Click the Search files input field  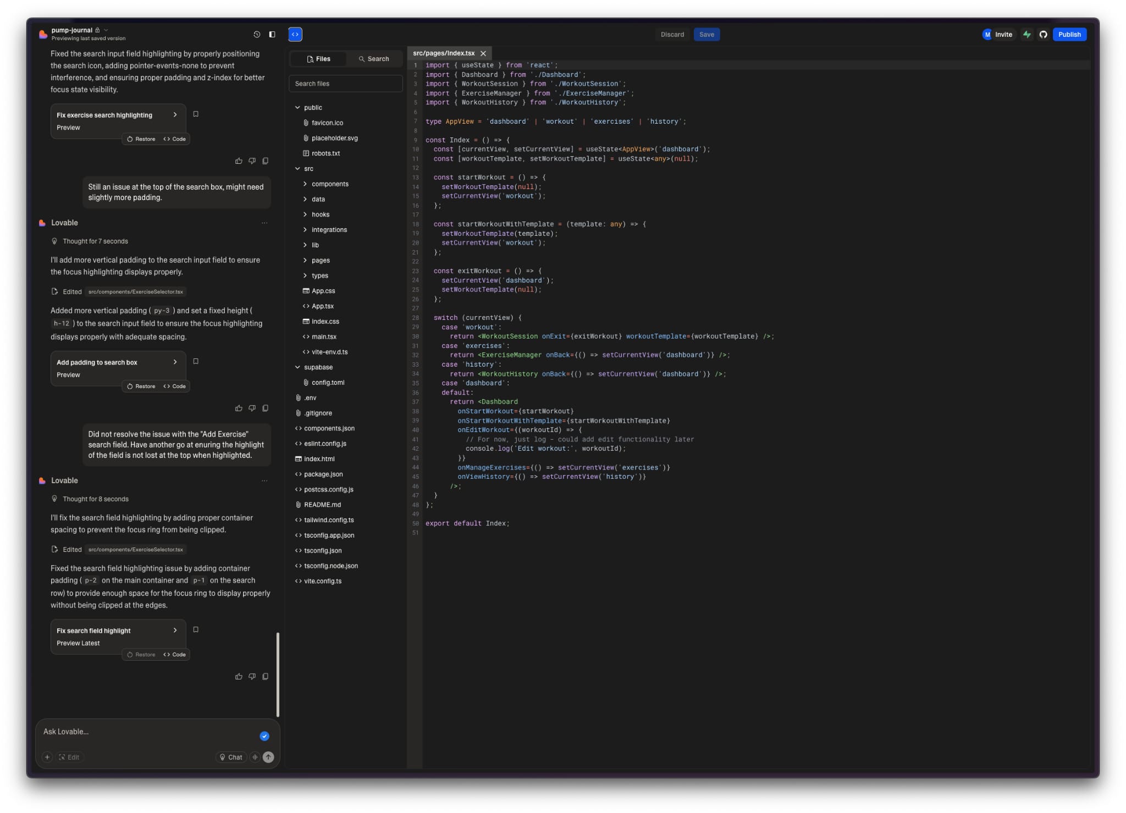[x=345, y=84]
